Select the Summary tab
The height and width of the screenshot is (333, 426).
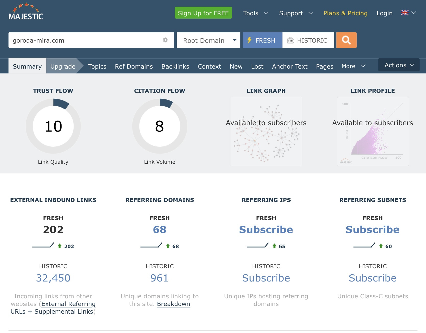[27, 66]
